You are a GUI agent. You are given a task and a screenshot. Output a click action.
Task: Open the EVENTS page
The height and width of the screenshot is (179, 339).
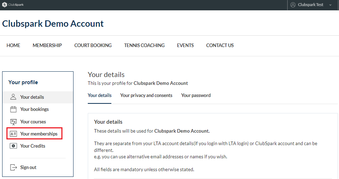pos(185,45)
